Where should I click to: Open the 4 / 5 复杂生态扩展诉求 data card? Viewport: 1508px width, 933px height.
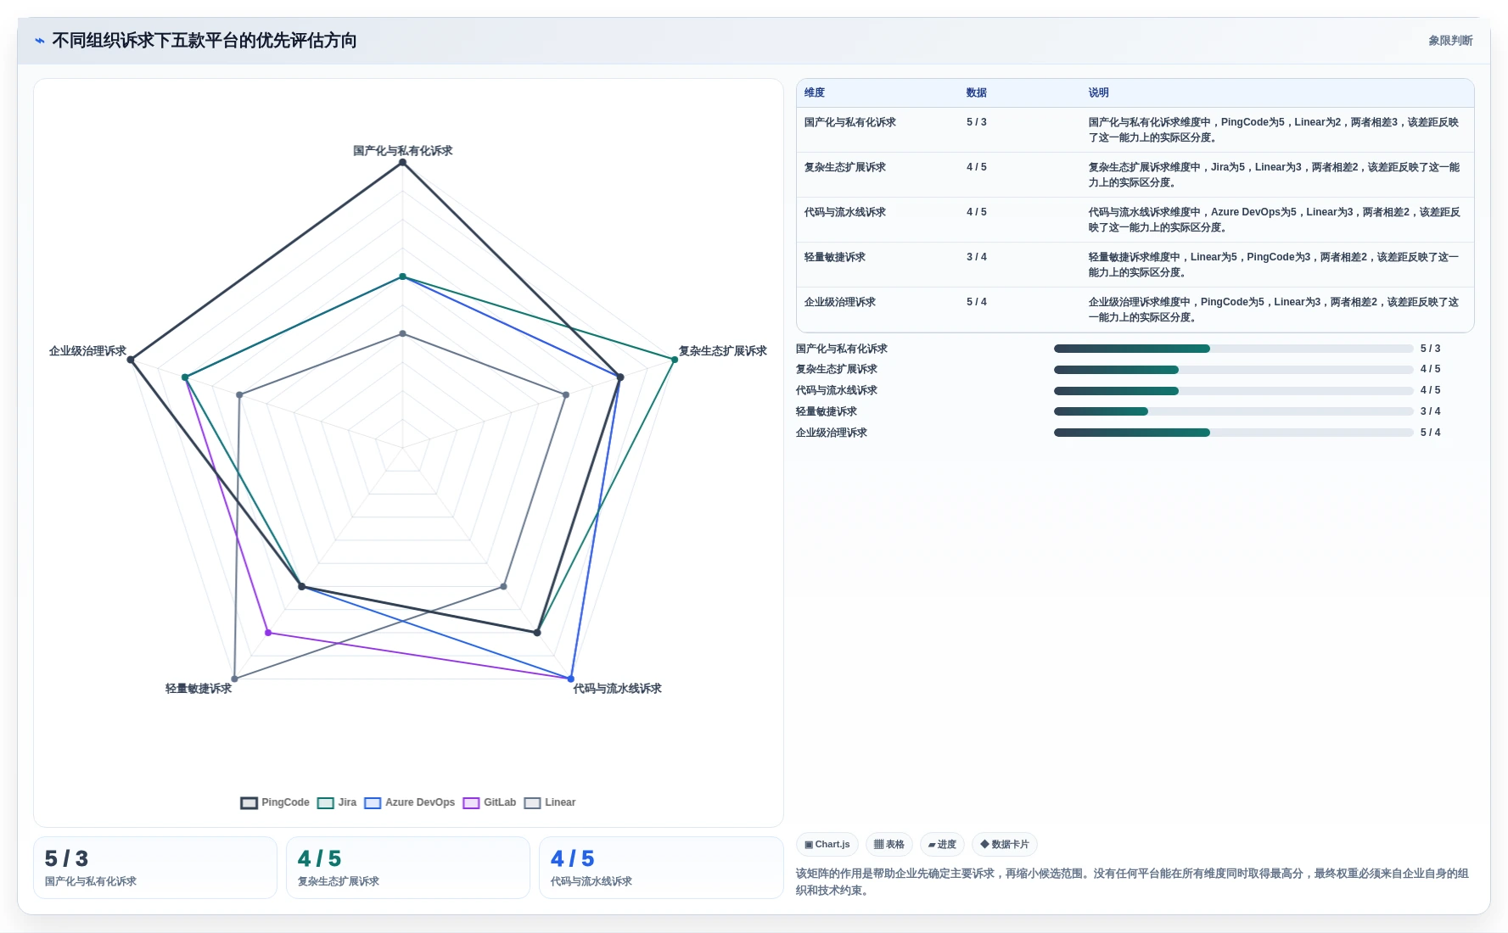pos(408,868)
